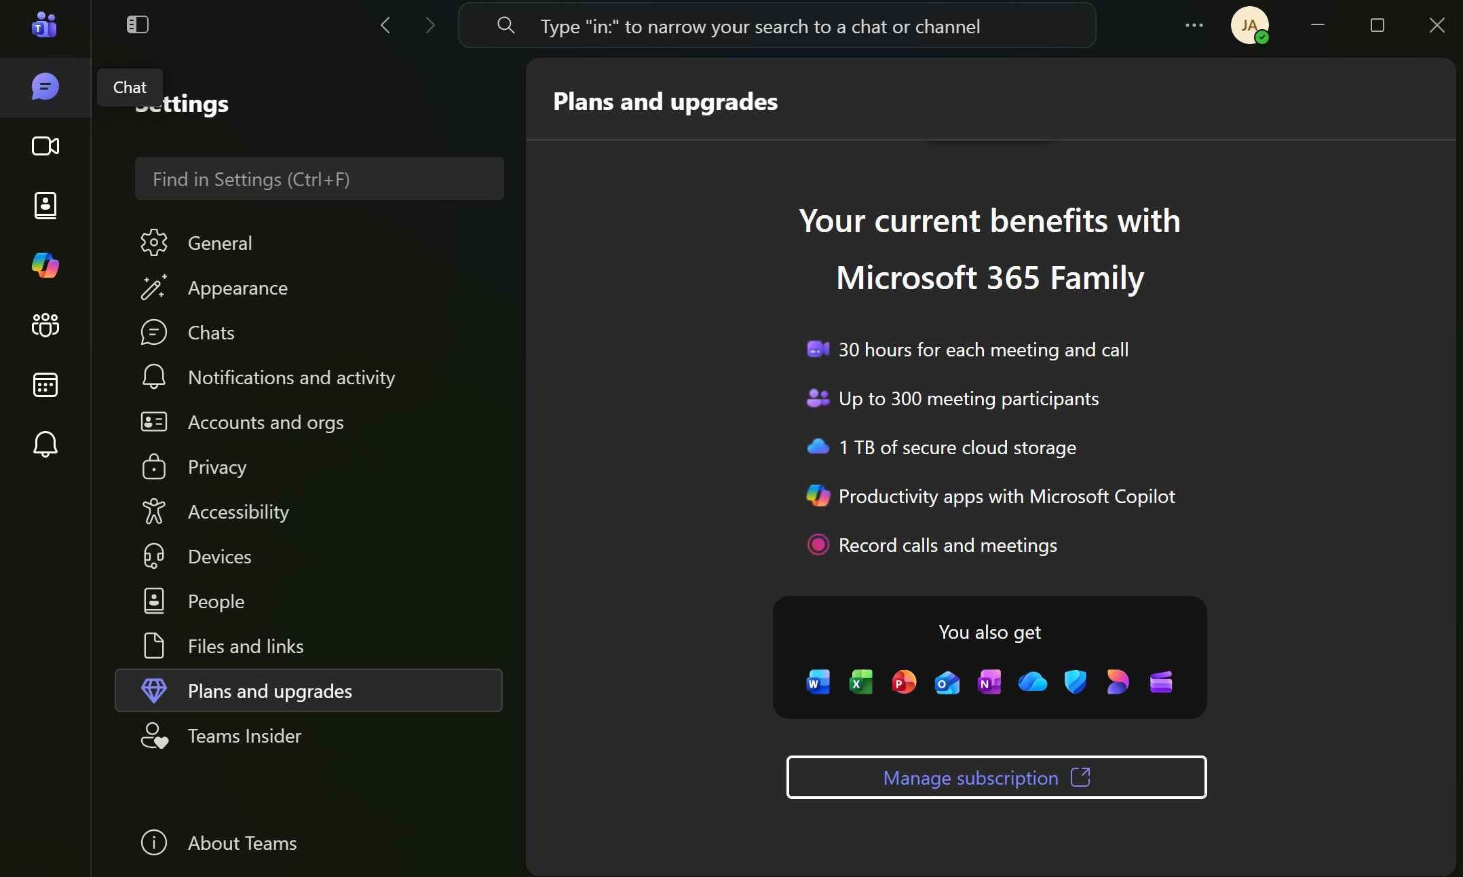Image resolution: width=1463 pixels, height=877 pixels.
Task: Maximize the Teams window
Action: click(1377, 25)
